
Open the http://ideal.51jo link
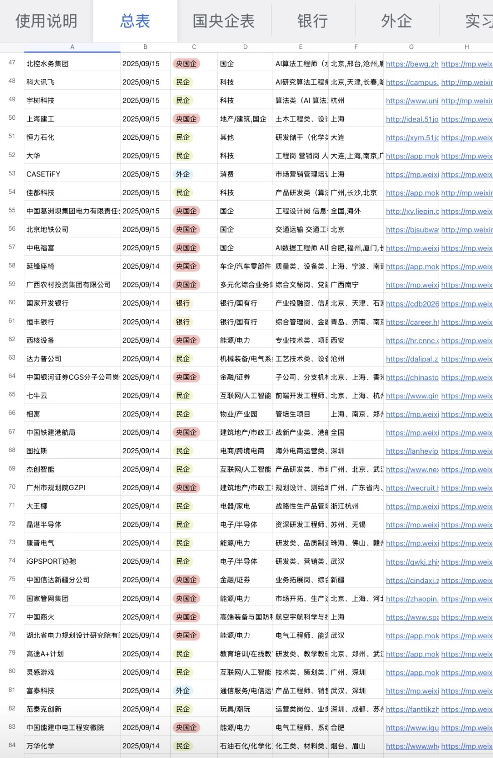click(x=412, y=119)
